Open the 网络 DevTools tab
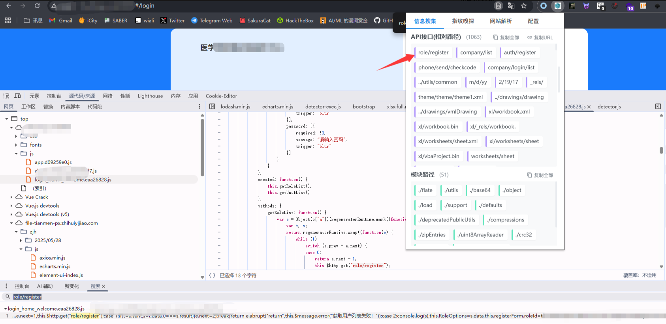 click(x=108, y=96)
